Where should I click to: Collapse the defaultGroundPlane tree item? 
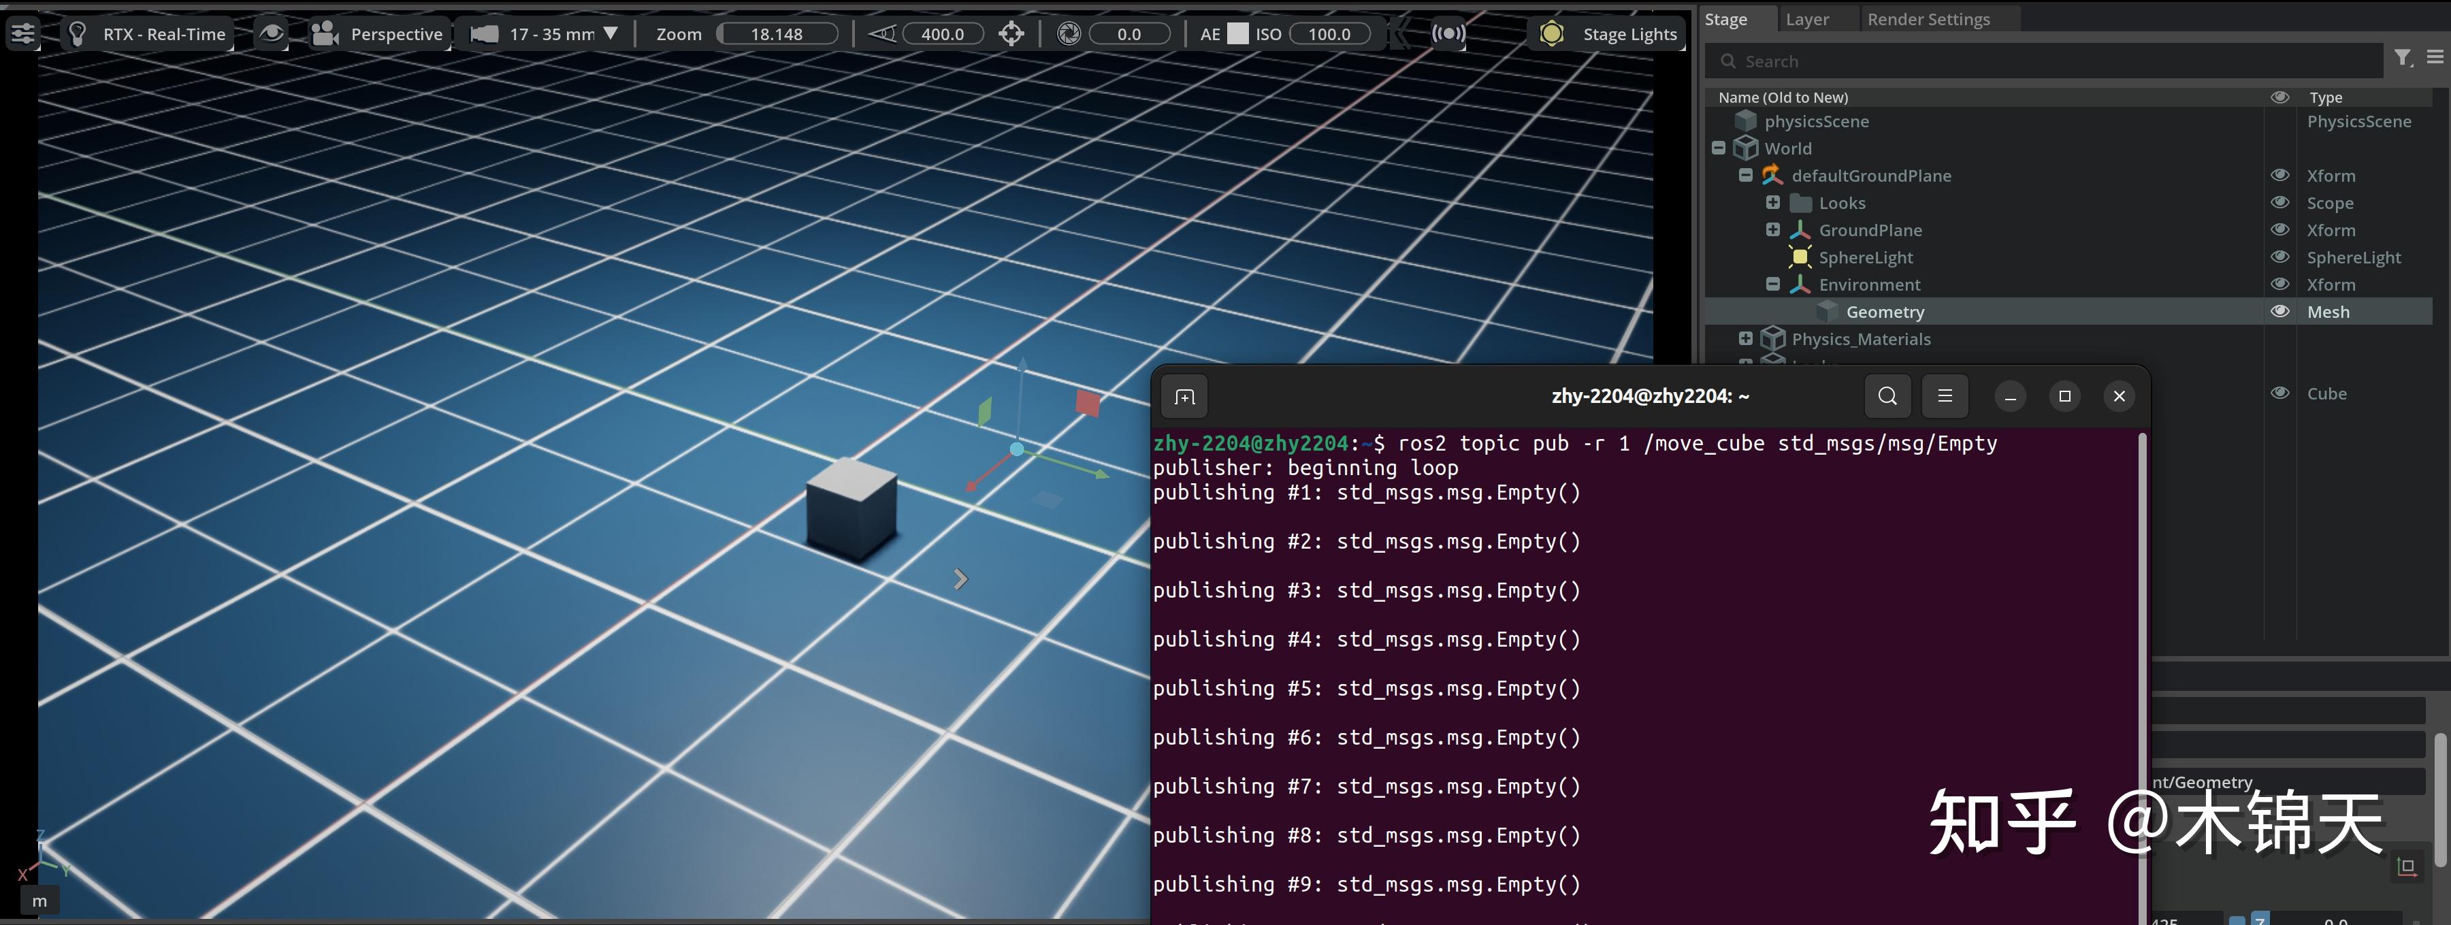coord(1746,175)
